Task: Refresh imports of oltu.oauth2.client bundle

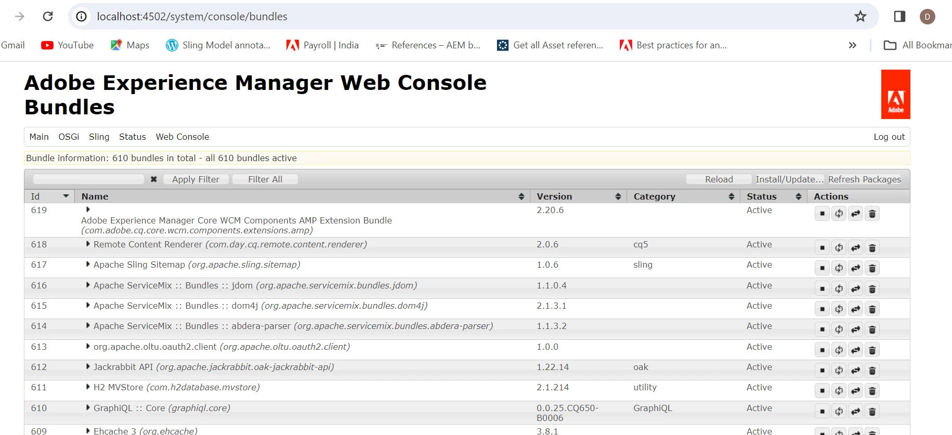Action: pos(839,350)
